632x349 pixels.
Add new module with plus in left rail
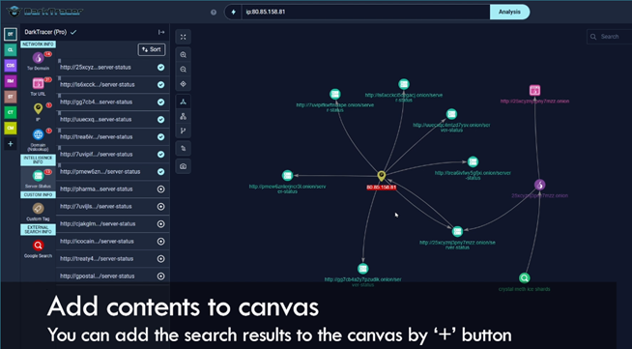point(11,143)
